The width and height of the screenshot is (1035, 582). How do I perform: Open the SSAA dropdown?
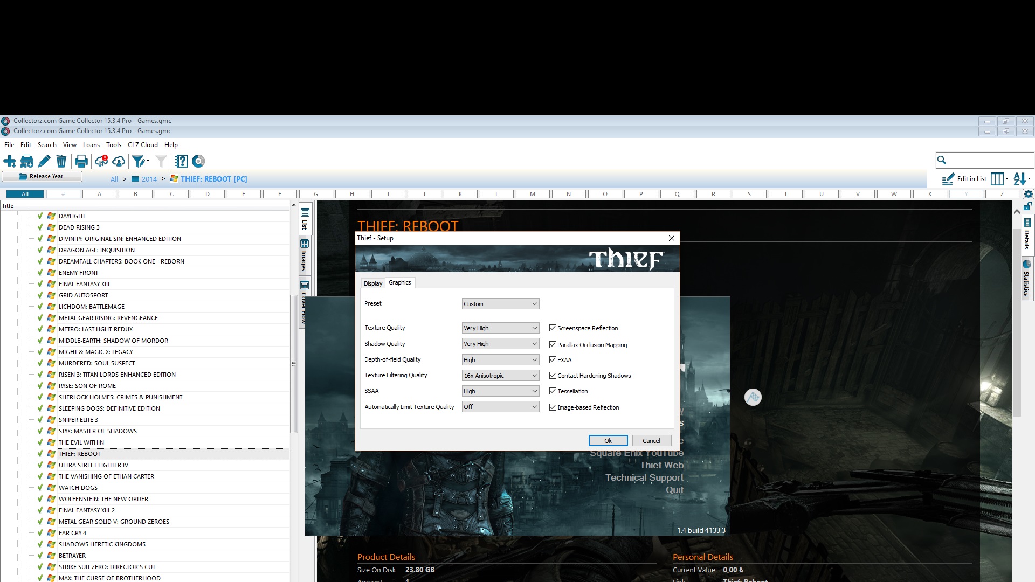tap(500, 391)
